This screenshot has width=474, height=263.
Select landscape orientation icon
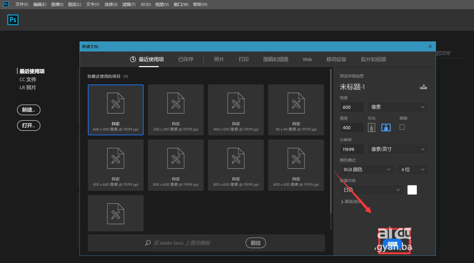(x=386, y=127)
